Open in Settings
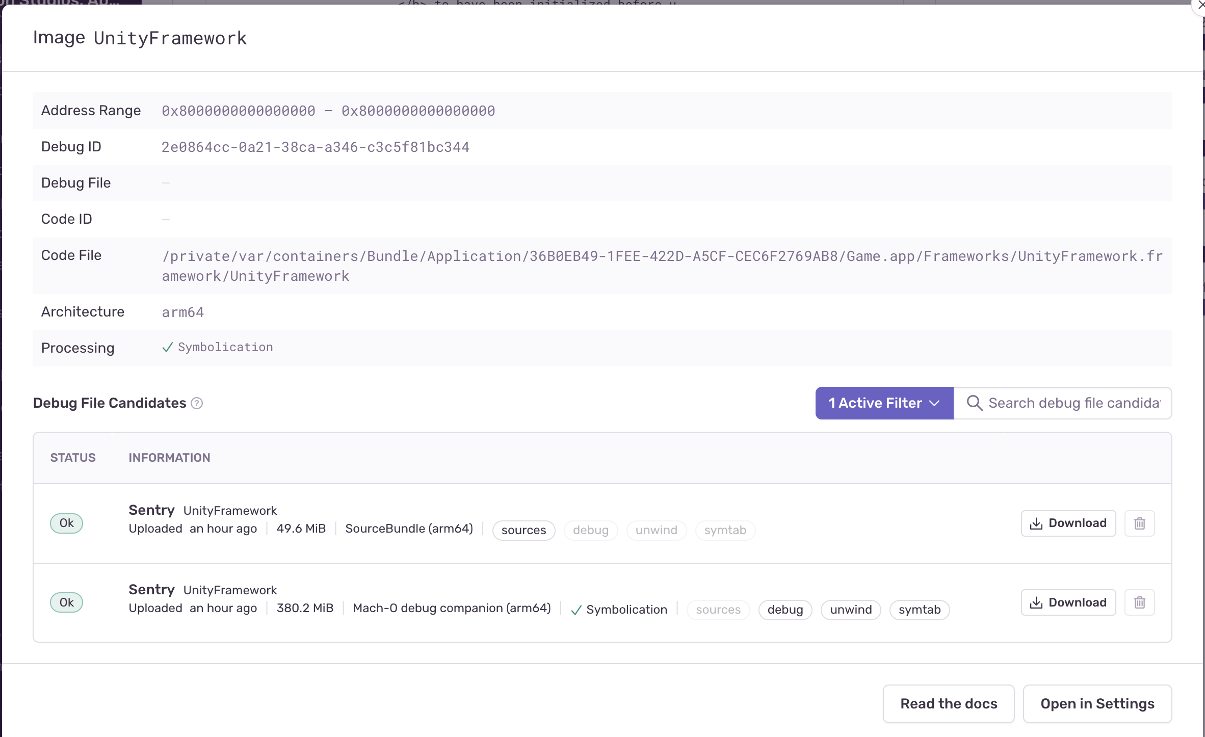Screen dimensions: 1205x737 click(1097, 703)
